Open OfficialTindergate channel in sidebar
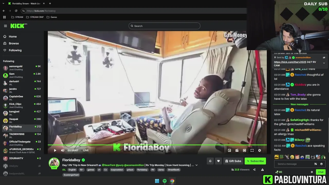 22,143
